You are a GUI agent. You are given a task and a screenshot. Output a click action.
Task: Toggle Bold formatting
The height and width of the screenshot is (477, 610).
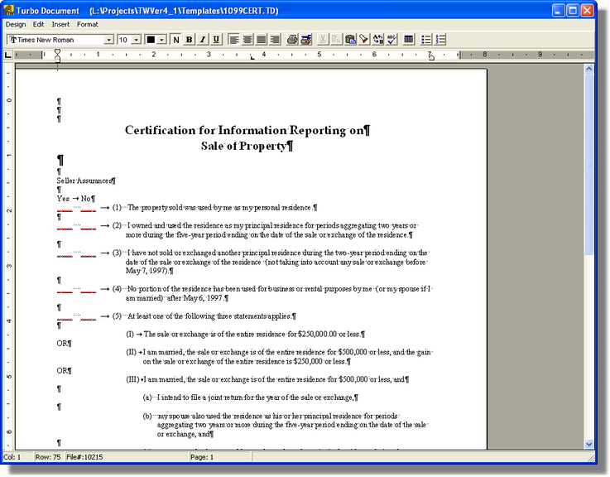tap(189, 40)
